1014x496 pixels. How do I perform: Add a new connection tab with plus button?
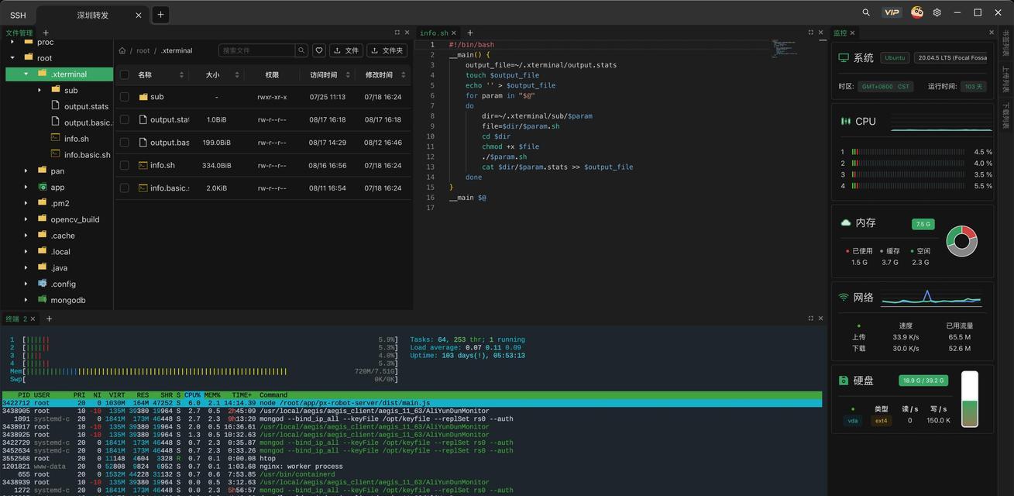(x=160, y=14)
